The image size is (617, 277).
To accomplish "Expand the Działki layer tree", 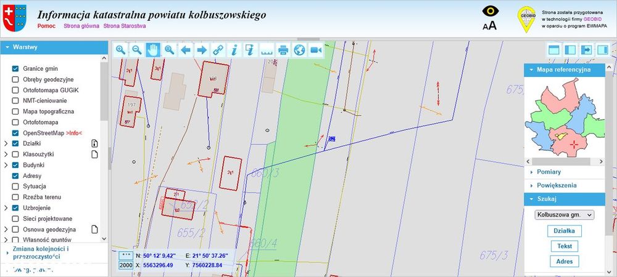I will [6, 143].
